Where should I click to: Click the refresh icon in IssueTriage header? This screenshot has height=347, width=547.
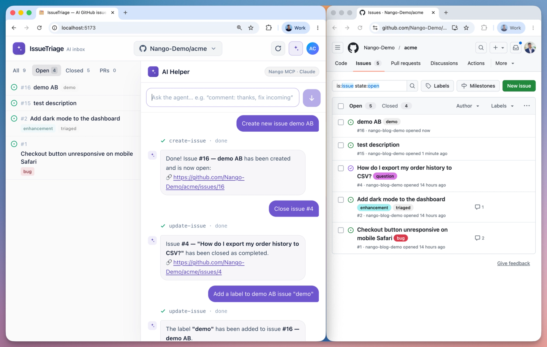(278, 49)
